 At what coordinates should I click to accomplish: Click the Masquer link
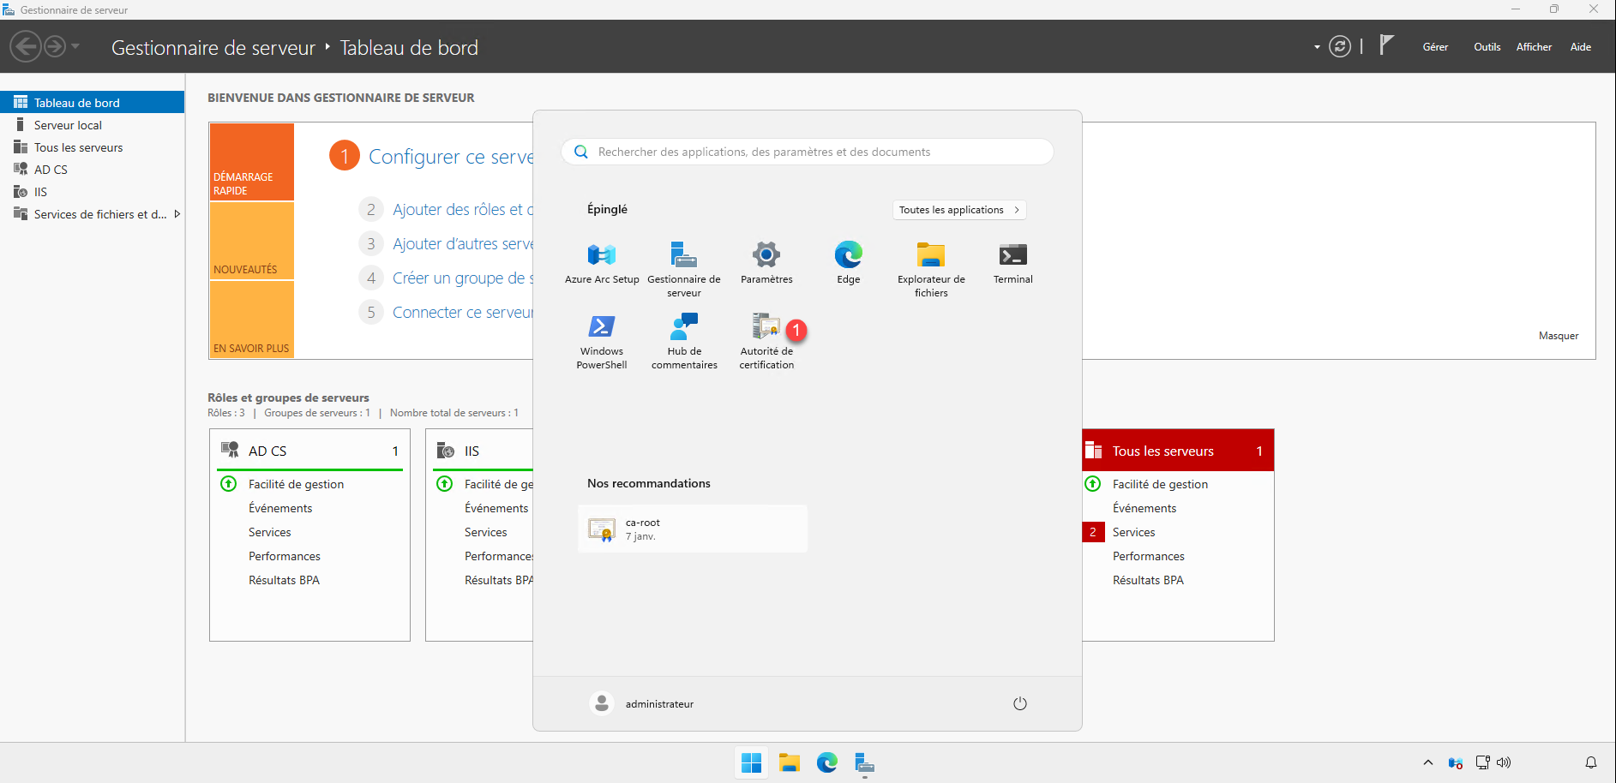coord(1558,336)
